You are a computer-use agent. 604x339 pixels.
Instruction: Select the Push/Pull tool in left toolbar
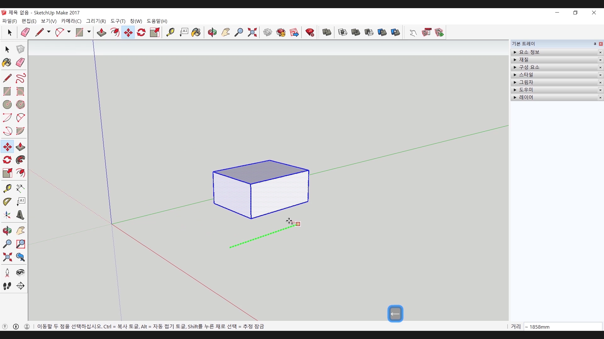(20, 147)
